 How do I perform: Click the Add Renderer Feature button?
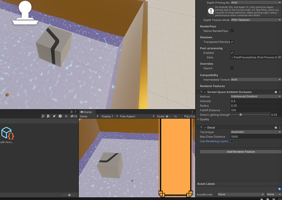(241, 151)
